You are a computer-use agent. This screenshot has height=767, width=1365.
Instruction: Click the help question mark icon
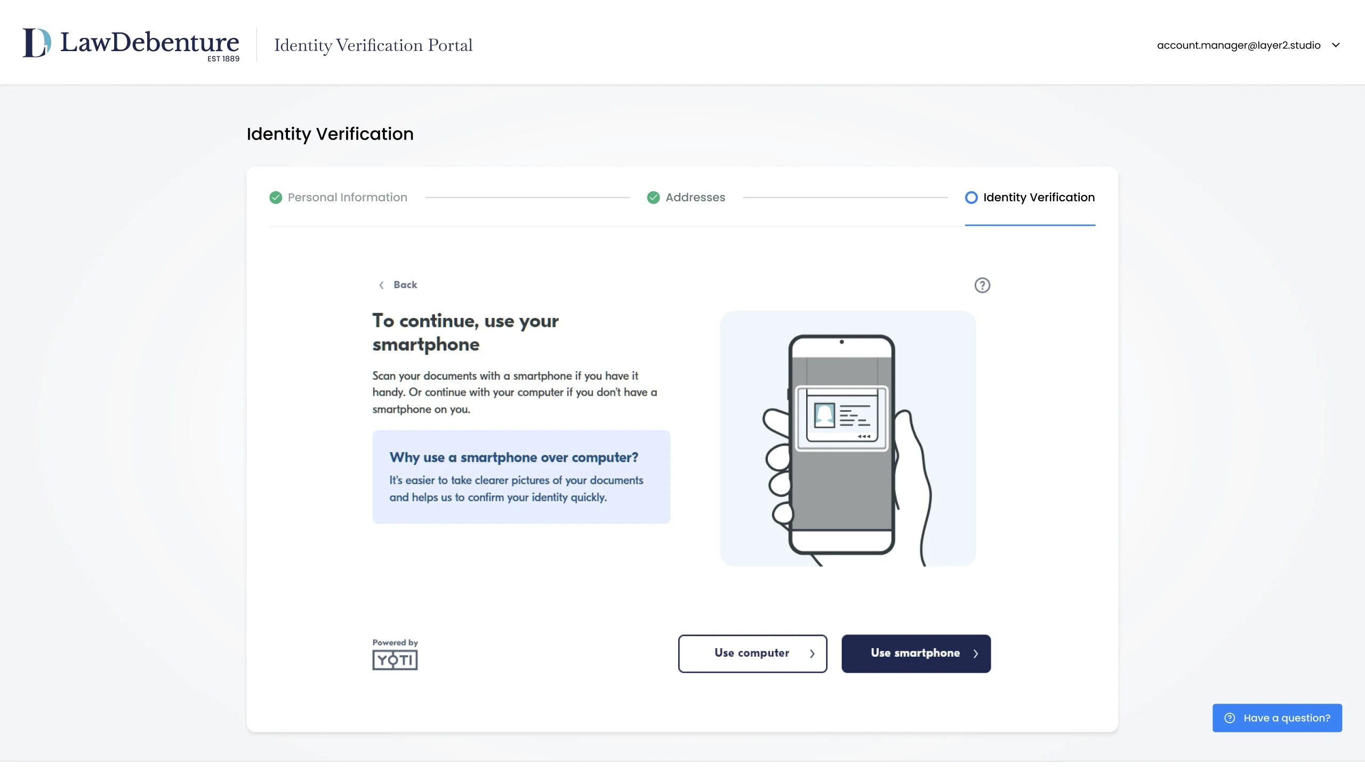click(x=982, y=285)
